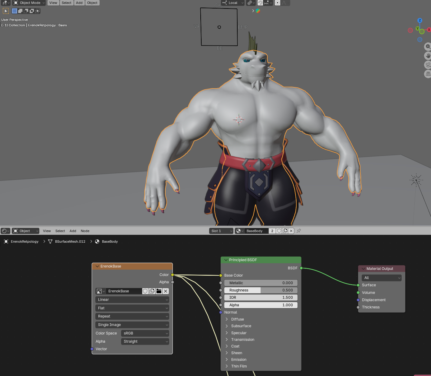The image size is (431, 376).
Task: Toggle the node editor pin
Action: [299, 231]
